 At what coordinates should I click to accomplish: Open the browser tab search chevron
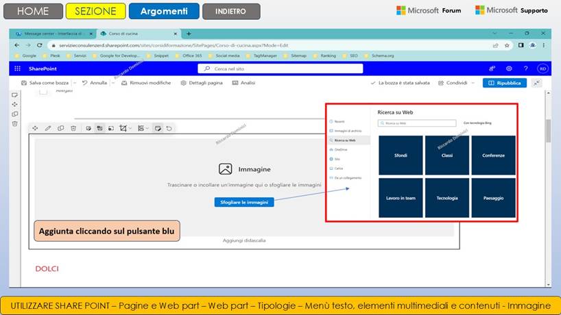(494, 34)
